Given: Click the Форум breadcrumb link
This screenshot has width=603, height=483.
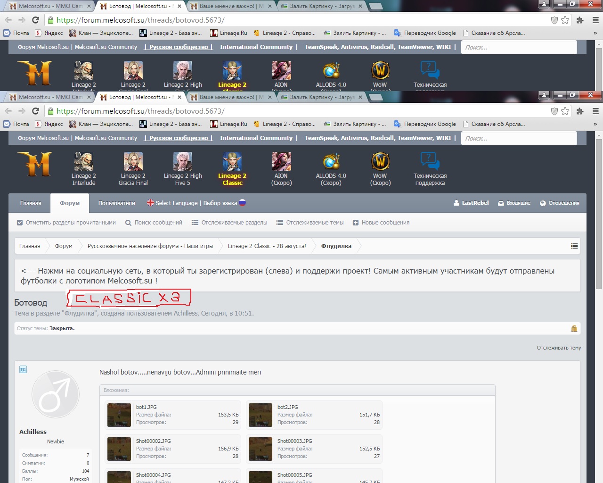Looking at the screenshot, I should click(x=64, y=246).
